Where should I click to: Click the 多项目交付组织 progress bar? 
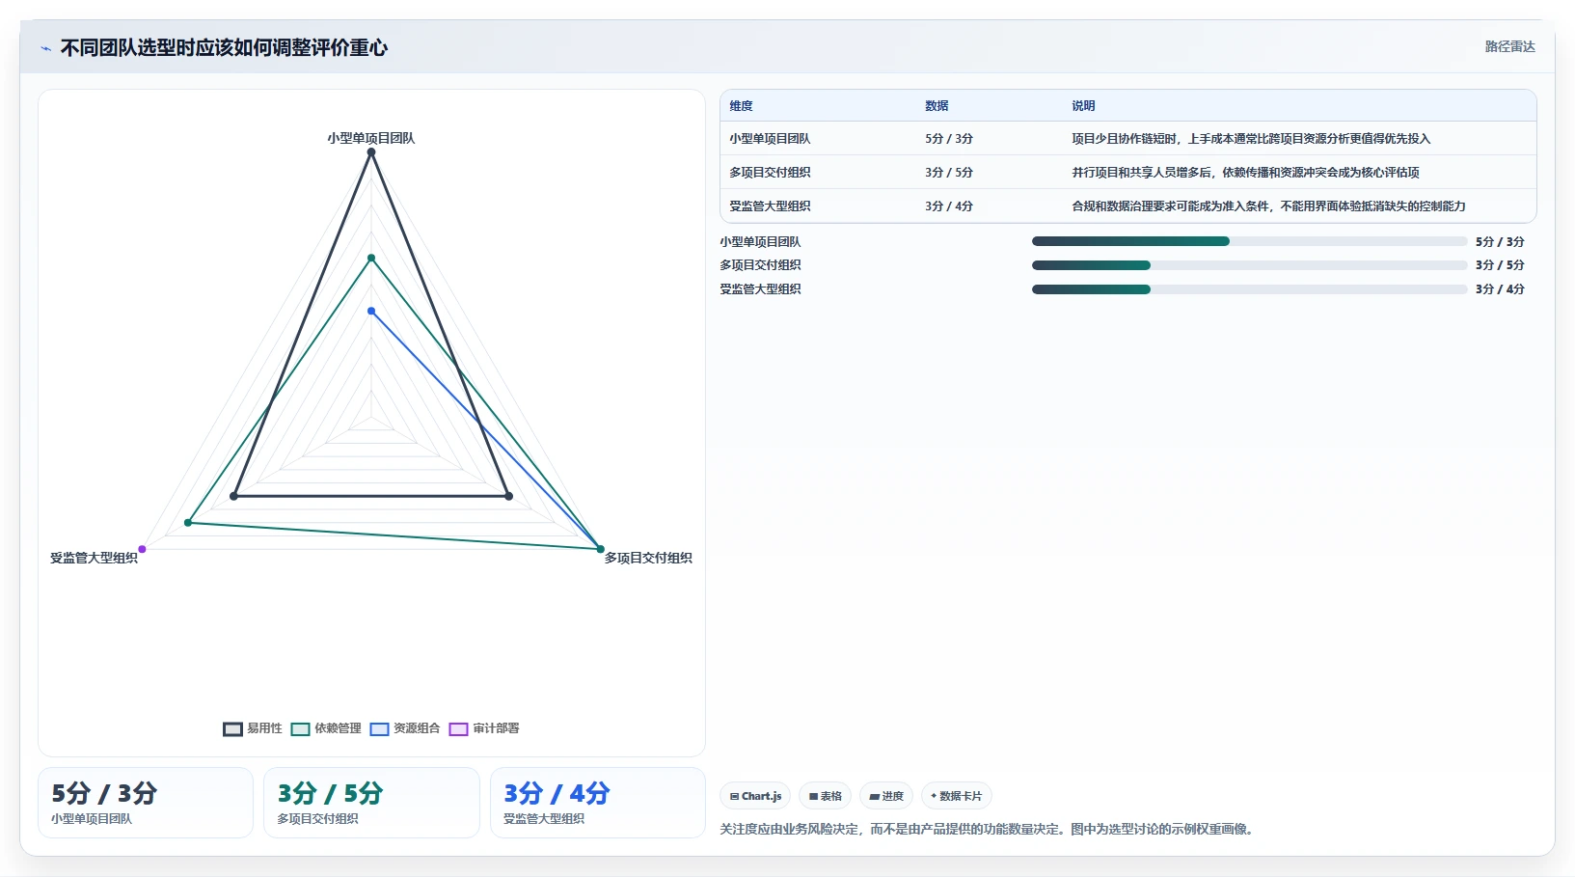click(1249, 265)
